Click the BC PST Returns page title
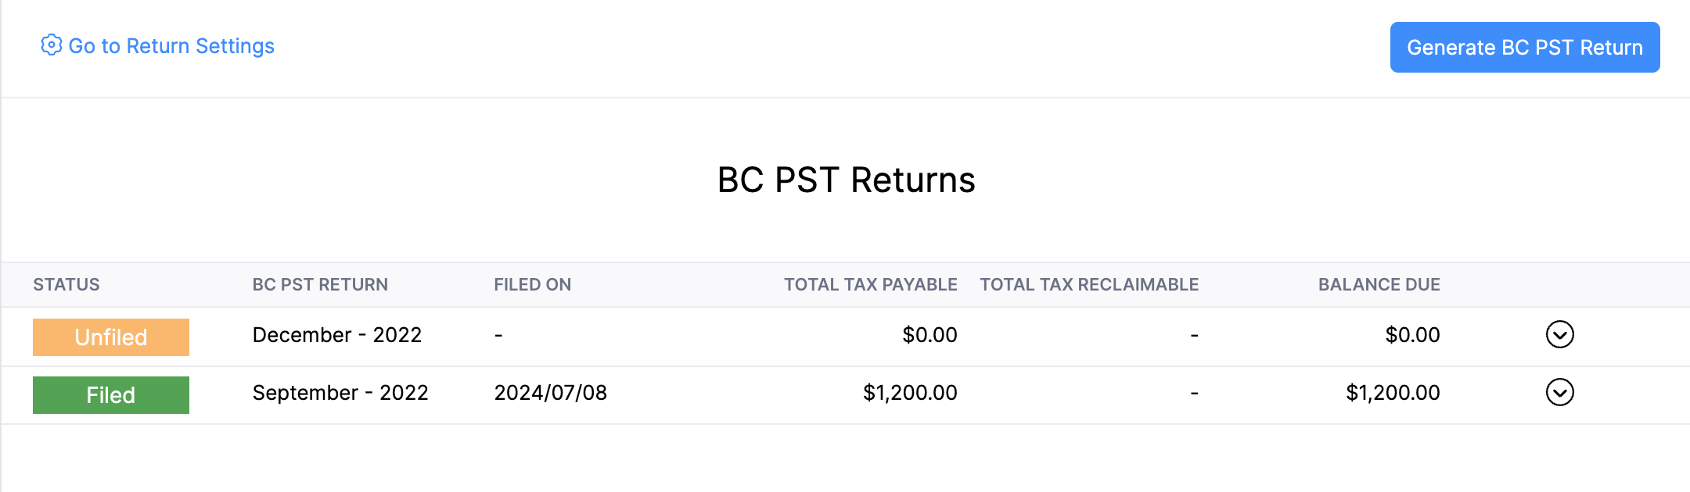This screenshot has width=1690, height=492. 847,180
